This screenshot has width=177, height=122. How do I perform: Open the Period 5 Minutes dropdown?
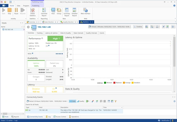pos(110,27)
